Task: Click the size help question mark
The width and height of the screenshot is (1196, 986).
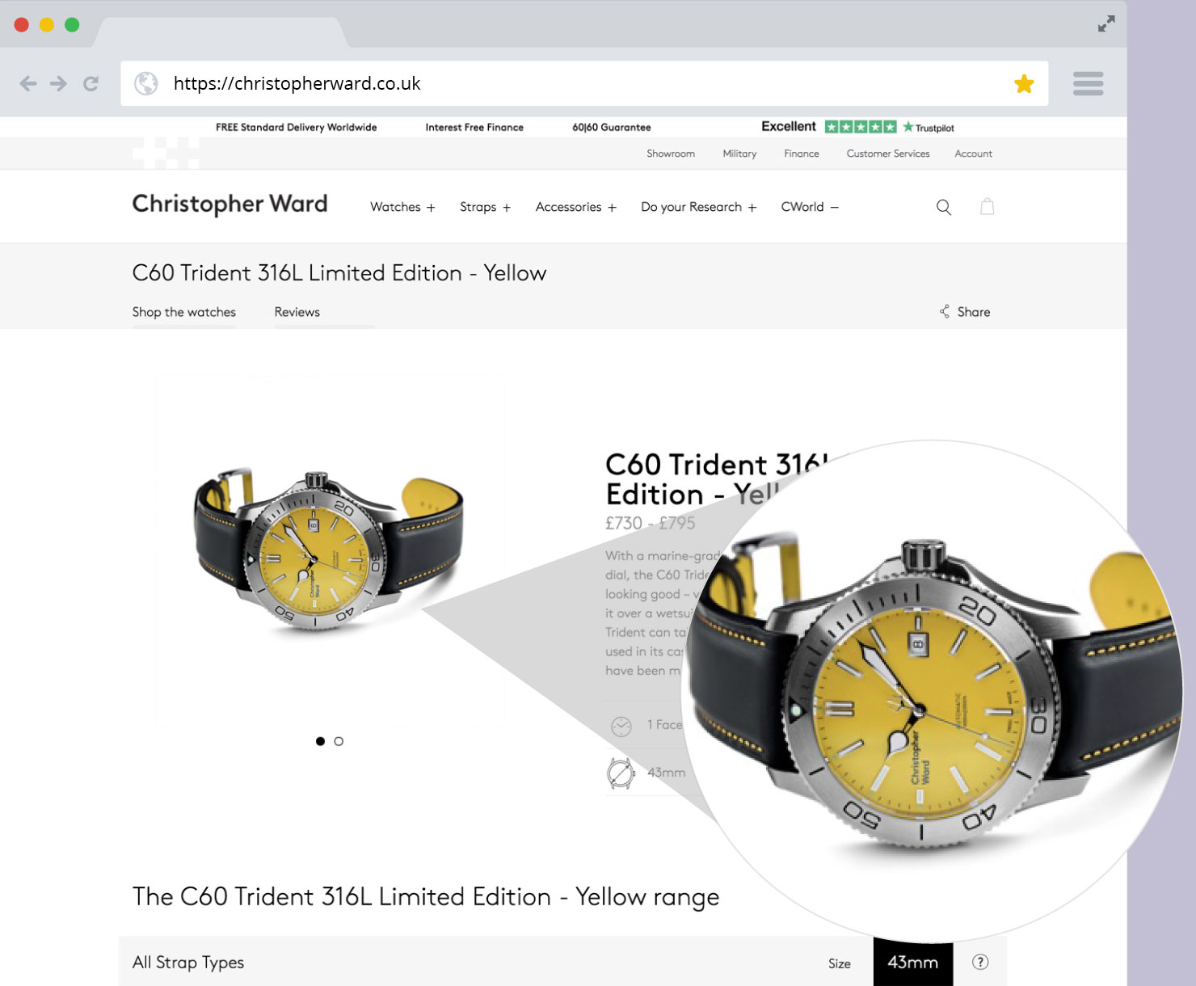Action: (x=980, y=962)
